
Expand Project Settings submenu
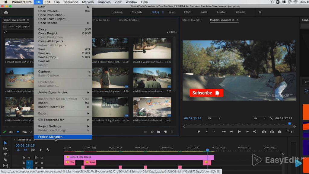tap(63, 126)
